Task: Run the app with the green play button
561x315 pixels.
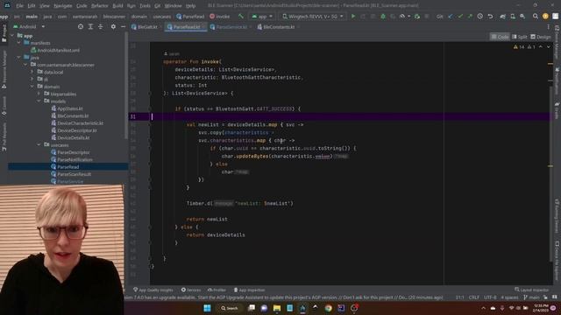Action: click(353, 17)
